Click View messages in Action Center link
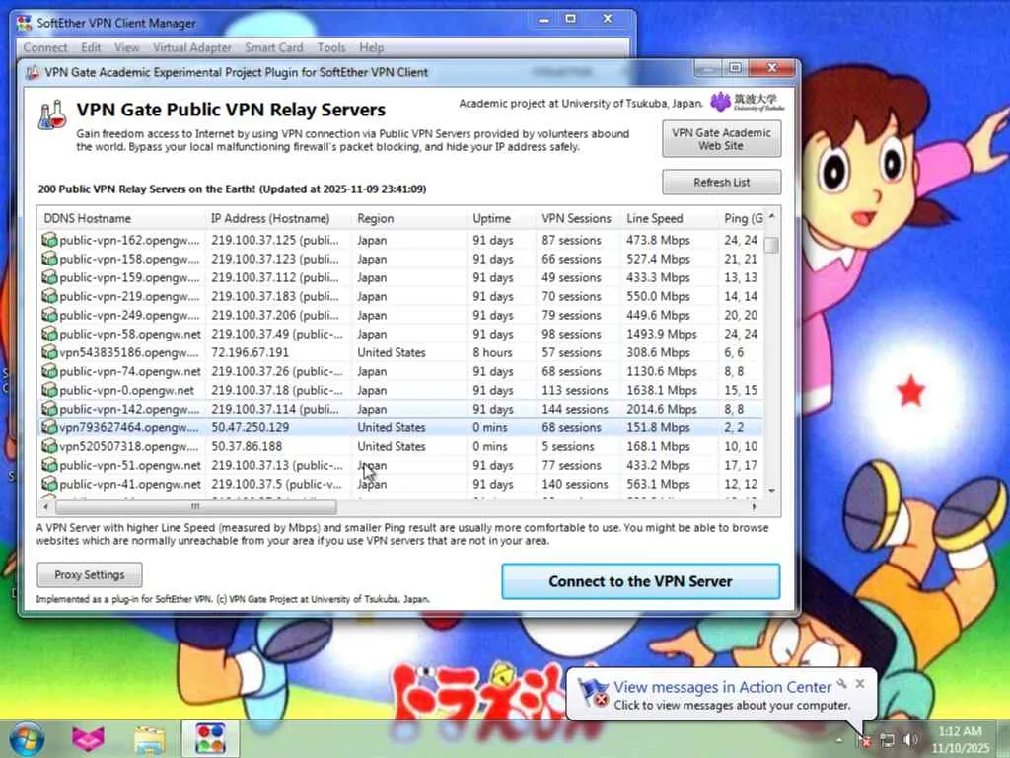 pyautogui.click(x=722, y=687)
